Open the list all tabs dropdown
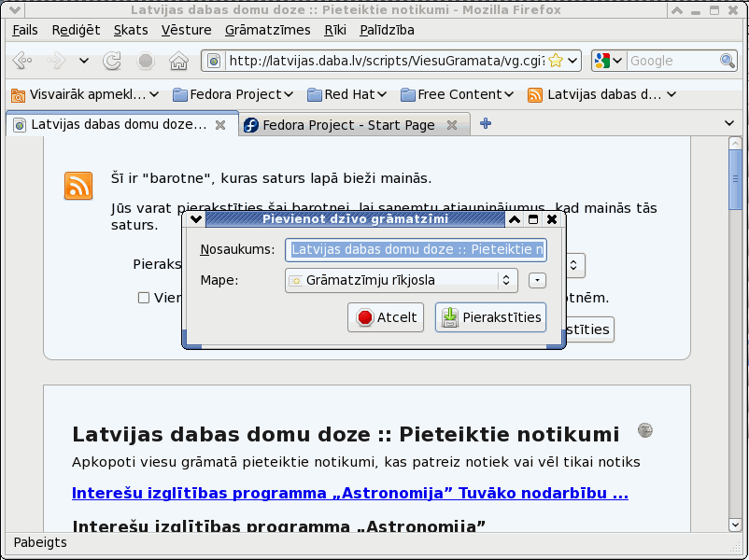The height and width of the screenshot is (560, 749). pos(729,123)
